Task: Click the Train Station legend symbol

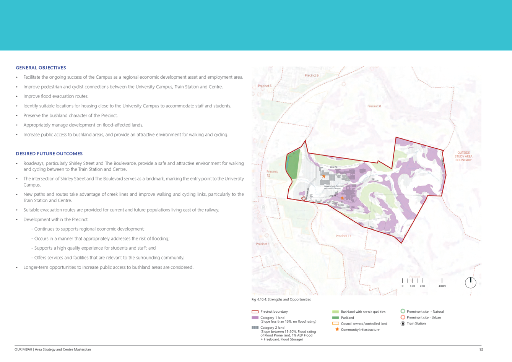Action: click(403, 323)
